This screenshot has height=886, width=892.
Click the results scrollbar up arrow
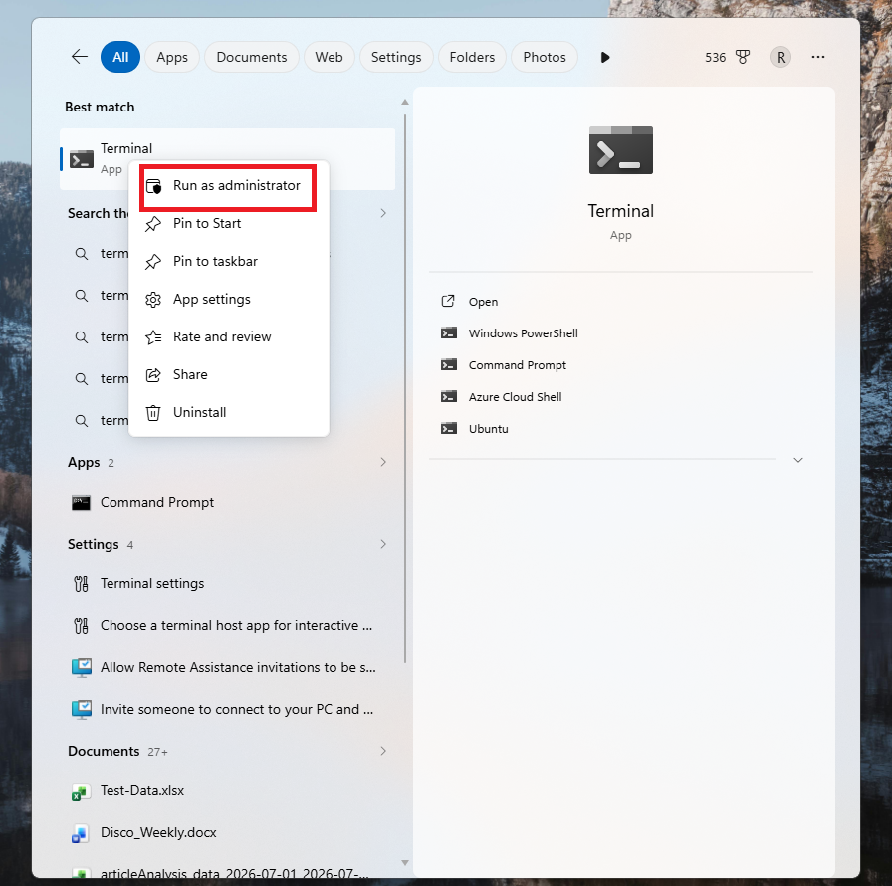(x=405, y=102)
